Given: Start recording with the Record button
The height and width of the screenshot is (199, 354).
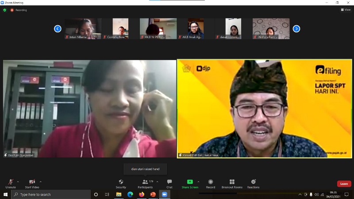Looking at the screenshot, I should (x=211, y=184).
